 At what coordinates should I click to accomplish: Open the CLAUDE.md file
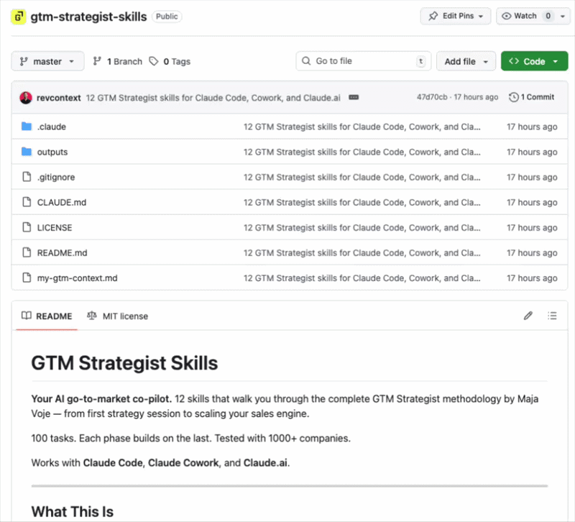[62, 203]
